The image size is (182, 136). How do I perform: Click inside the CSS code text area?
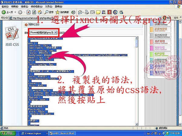click(81, 81)
